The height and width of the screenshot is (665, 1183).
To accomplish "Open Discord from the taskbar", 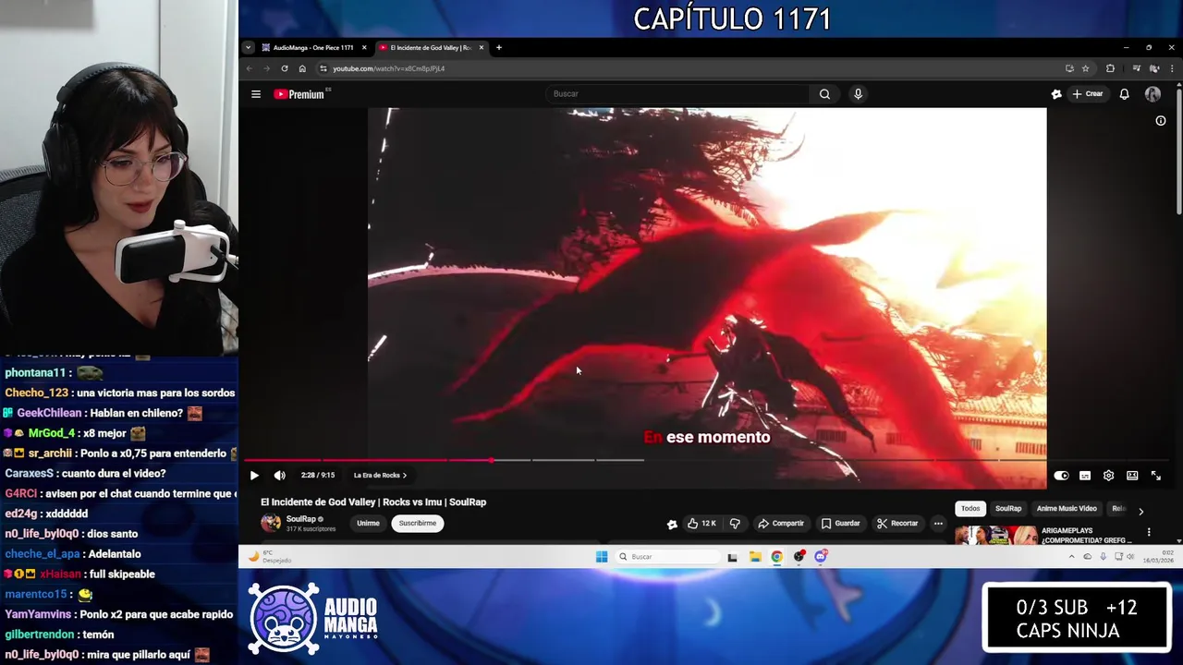I will (x=820, y=557).
